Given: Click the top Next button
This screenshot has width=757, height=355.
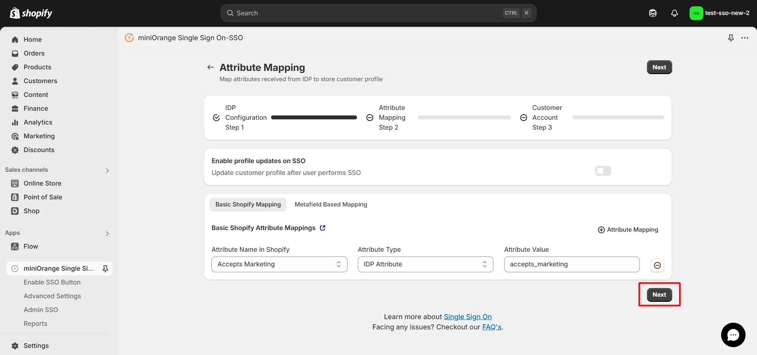Looking at the screenshot, I should coord(659,67).
